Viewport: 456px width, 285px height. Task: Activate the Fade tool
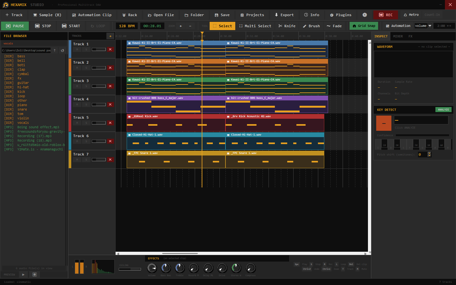[x=334, y=26]
